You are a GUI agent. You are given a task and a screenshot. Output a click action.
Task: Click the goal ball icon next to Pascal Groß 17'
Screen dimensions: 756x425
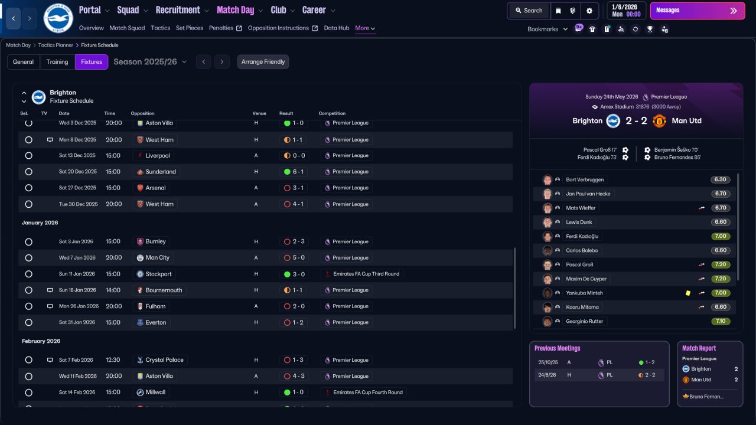625,150
